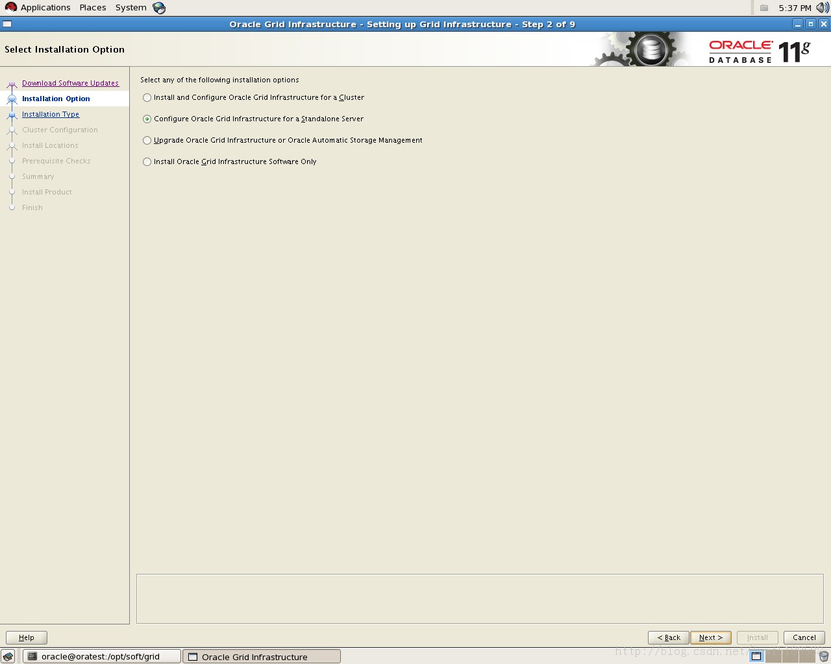The width and height of the screenshot is (831, 664).
Task: Minimize the Oracle Grid Infrastructure window
Action: point(798,24)
